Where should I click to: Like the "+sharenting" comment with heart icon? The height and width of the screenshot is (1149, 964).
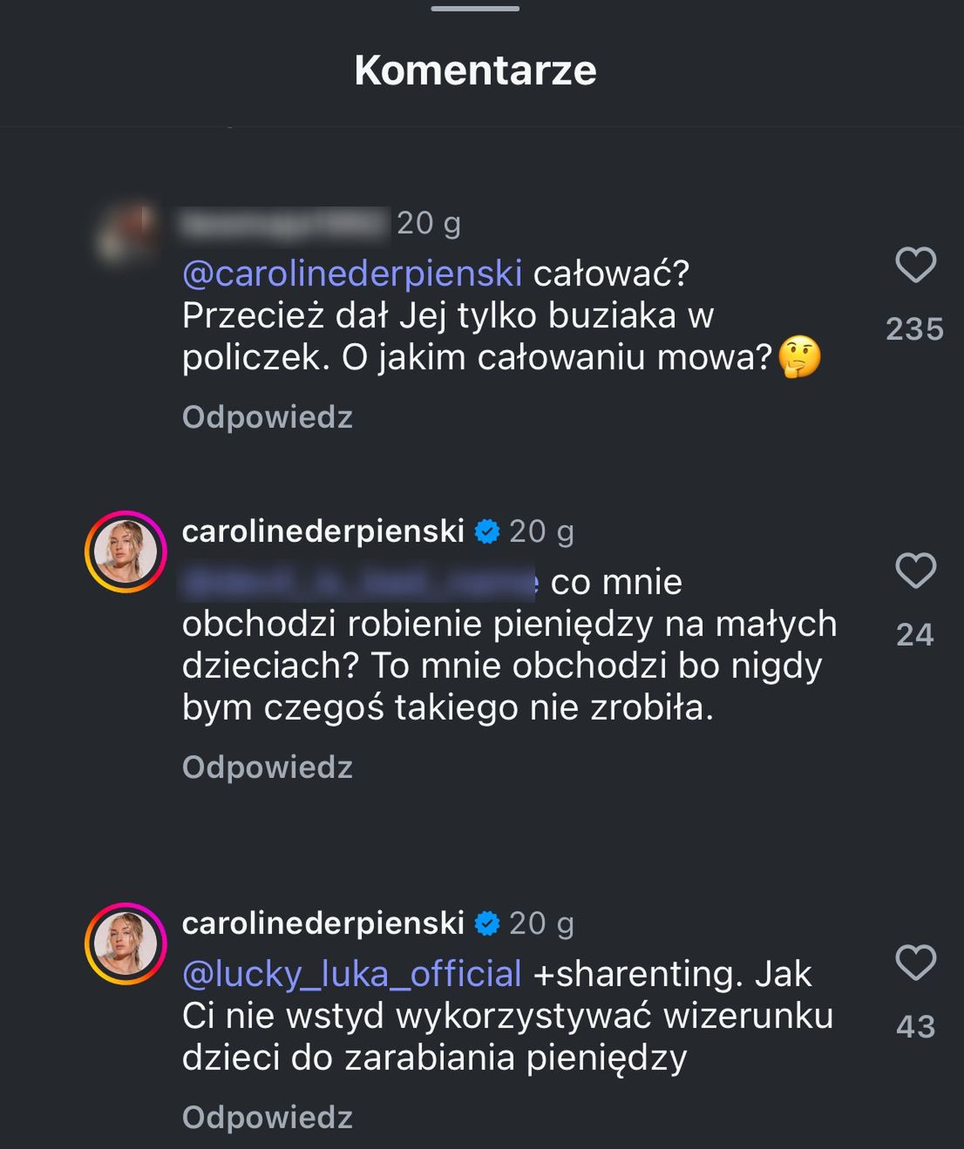(x=915, y=963)
